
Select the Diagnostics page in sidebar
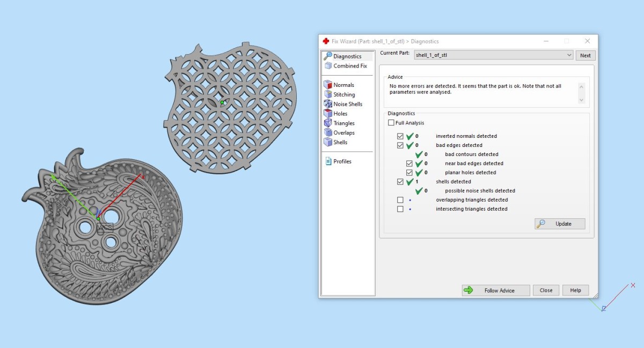coord(347,56)
